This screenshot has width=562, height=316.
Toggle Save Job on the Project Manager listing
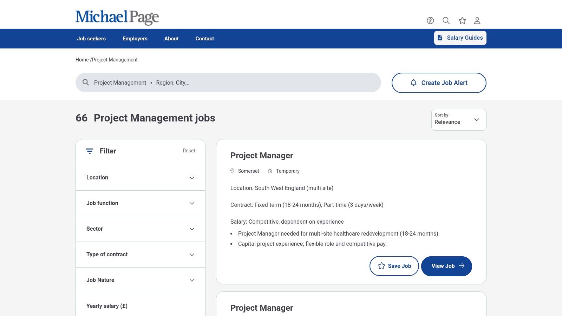(394, 266)
